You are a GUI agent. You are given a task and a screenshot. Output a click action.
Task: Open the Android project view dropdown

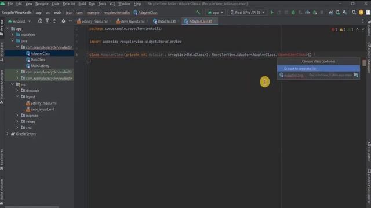pos(19,21)
